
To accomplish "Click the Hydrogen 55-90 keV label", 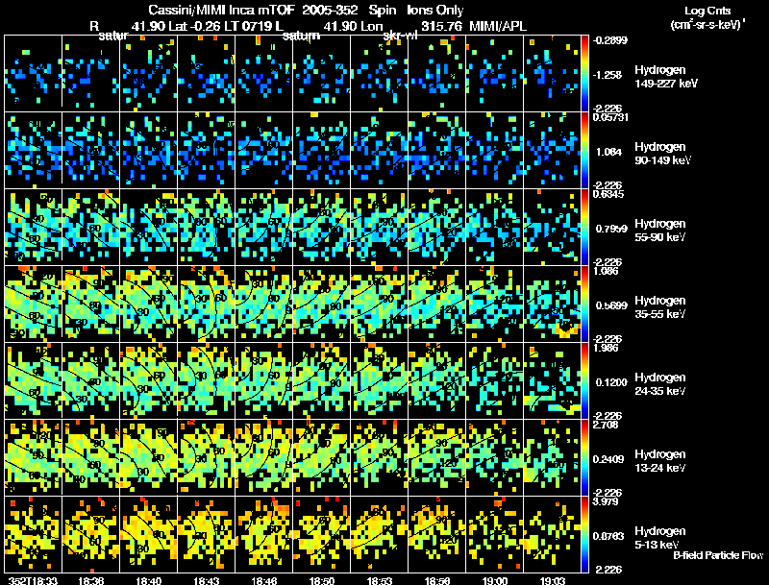I will 660,231.
